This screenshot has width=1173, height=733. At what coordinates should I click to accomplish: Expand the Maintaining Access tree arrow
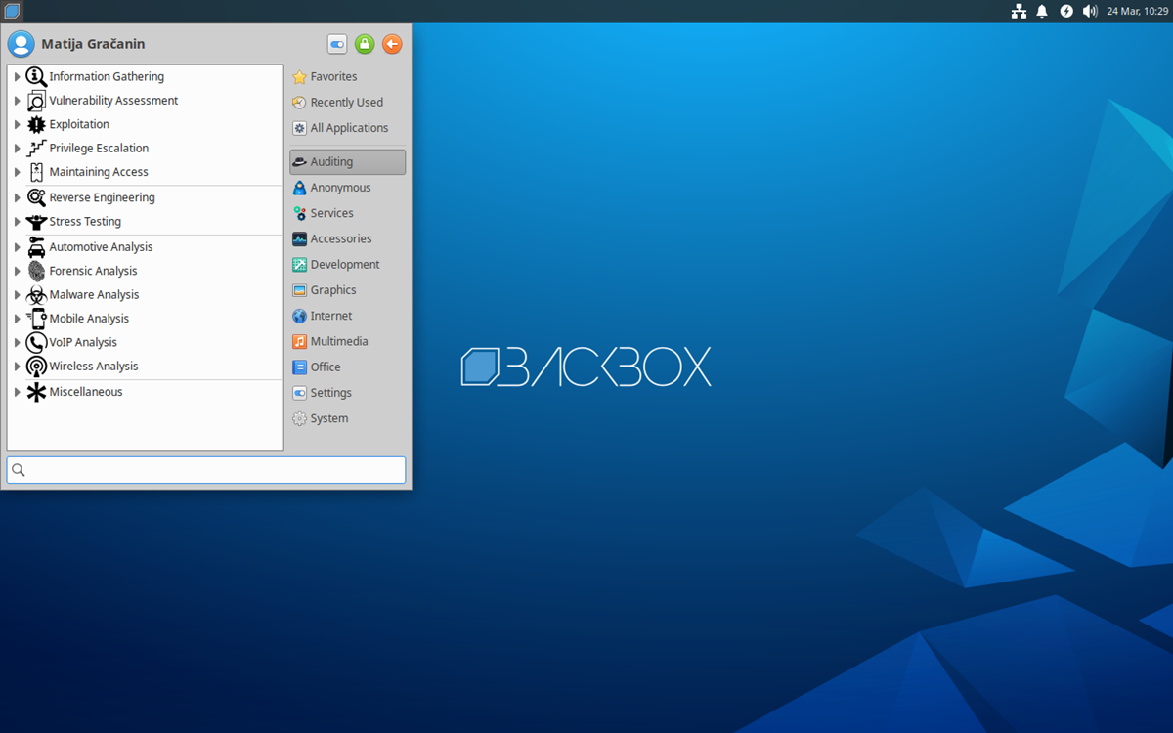[x=18, y=172]
